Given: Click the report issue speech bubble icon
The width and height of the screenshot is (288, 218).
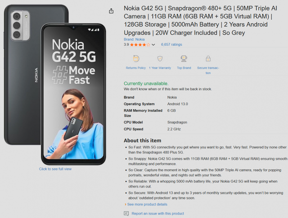Looking at the screenshot, I should coord(126,214).
